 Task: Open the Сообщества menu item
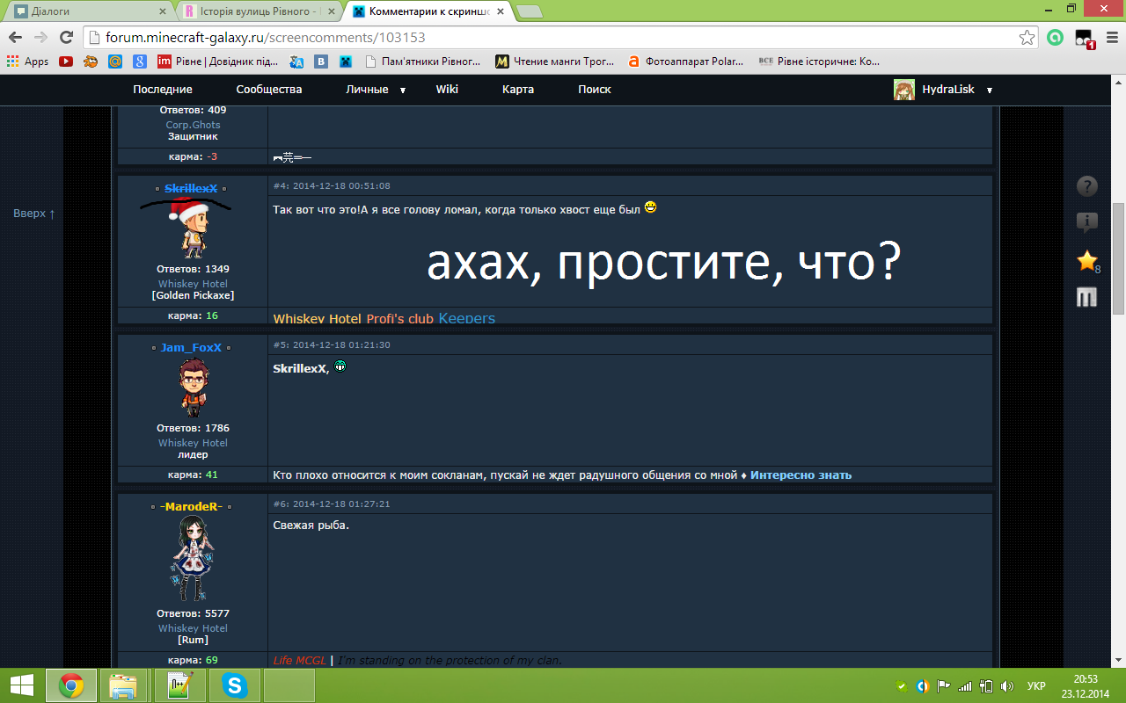[269, 90]
